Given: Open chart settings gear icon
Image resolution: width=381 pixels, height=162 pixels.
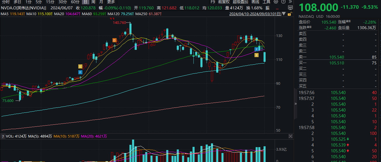Looking at the screenshot, I should (276, 2).
